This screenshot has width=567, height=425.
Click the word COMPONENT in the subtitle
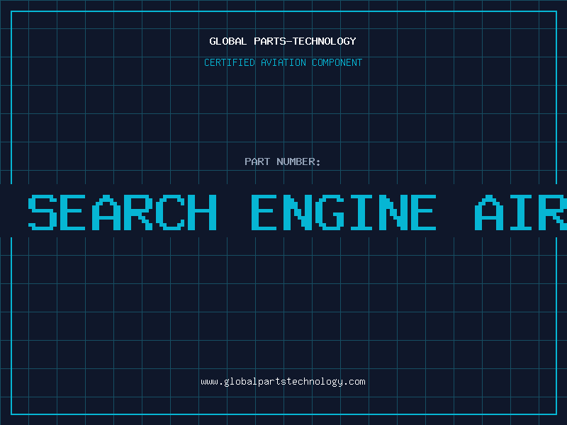(337, 62)
